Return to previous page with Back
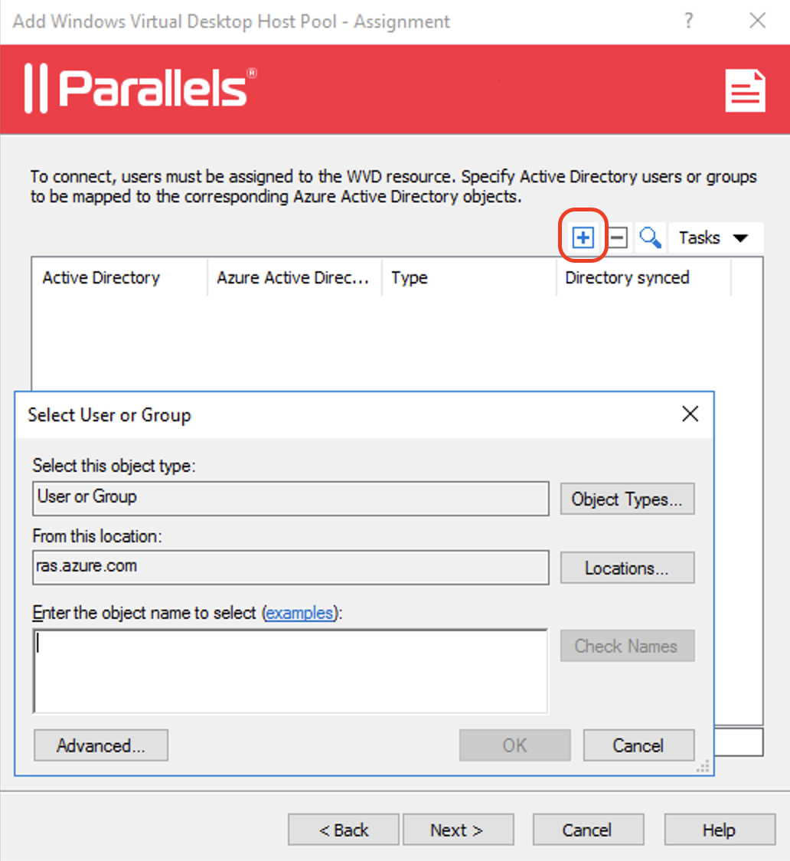 344,830
